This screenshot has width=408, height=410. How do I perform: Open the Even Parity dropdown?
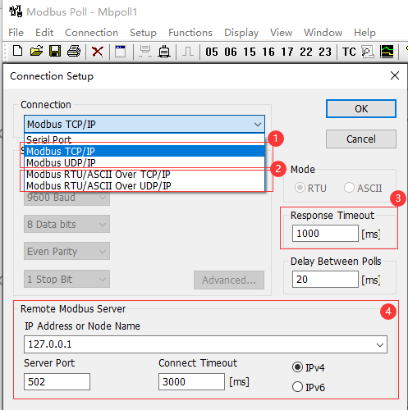click(x=66, y=251)
